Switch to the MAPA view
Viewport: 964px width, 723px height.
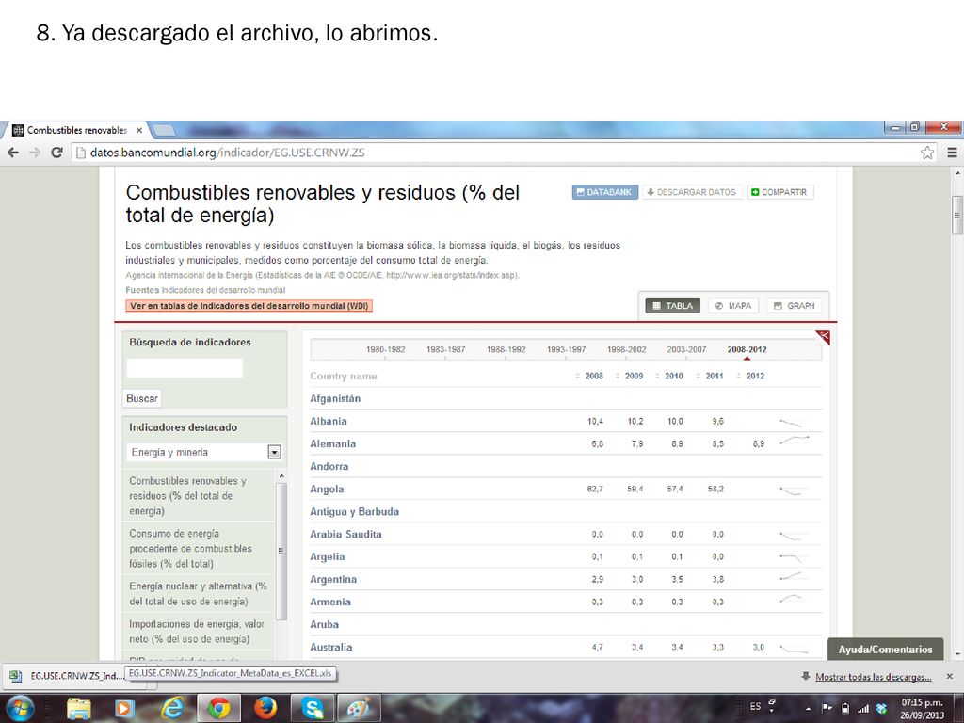[733, 306]
